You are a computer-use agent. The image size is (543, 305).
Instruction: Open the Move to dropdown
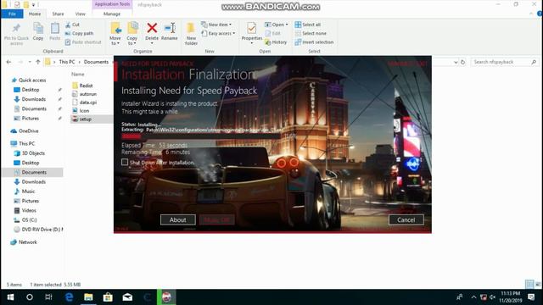(115, 34)
